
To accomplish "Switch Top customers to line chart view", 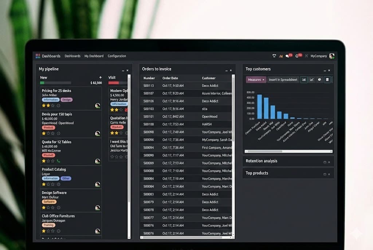I will click(x=312, y=79).
